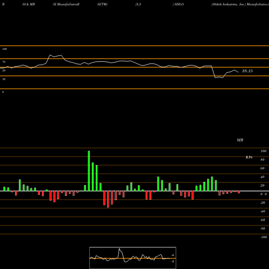
Task: Click the RSI axis label 70
Action: (x=4, y=62)
